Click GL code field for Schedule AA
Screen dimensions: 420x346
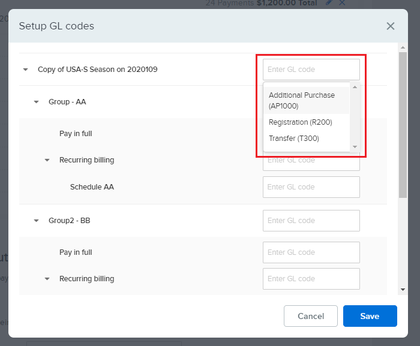tap(311, 187)
